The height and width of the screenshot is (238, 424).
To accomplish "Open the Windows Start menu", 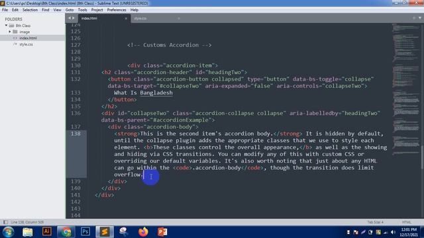I will [8, 232].
